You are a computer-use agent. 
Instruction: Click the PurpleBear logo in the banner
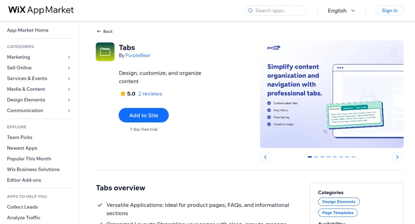point(274,48)
